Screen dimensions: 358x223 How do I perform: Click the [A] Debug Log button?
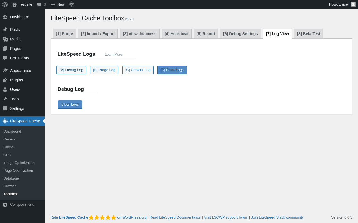71,70
